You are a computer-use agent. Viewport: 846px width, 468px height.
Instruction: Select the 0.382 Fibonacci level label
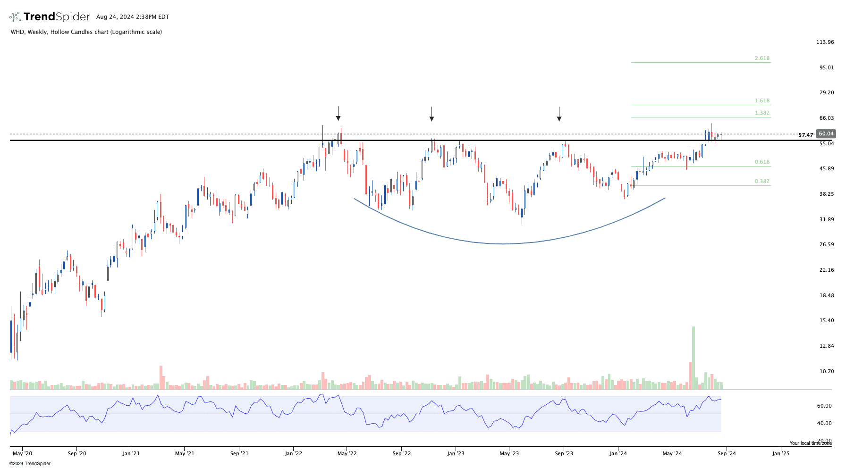(761, 182)
